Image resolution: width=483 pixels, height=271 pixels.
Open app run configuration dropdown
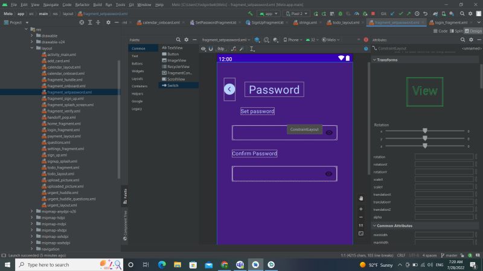pyautogui.click(x=269, y=13)
